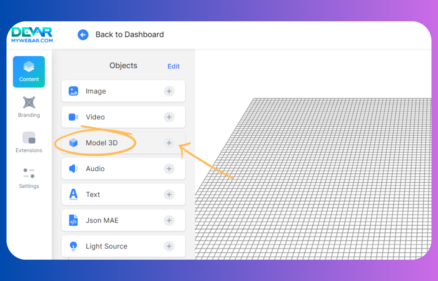The image size is (438, 281).
Task: Add an Audio object with plus button
Action: (169, 169)
